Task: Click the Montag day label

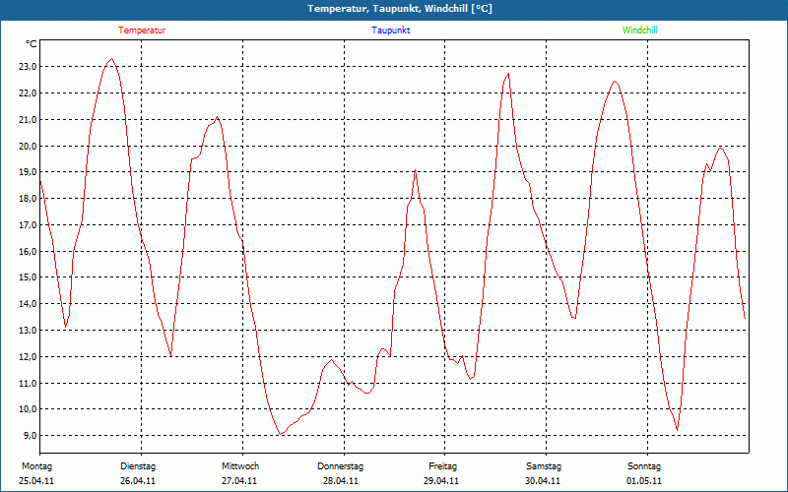Action: [x=36, y=466]
